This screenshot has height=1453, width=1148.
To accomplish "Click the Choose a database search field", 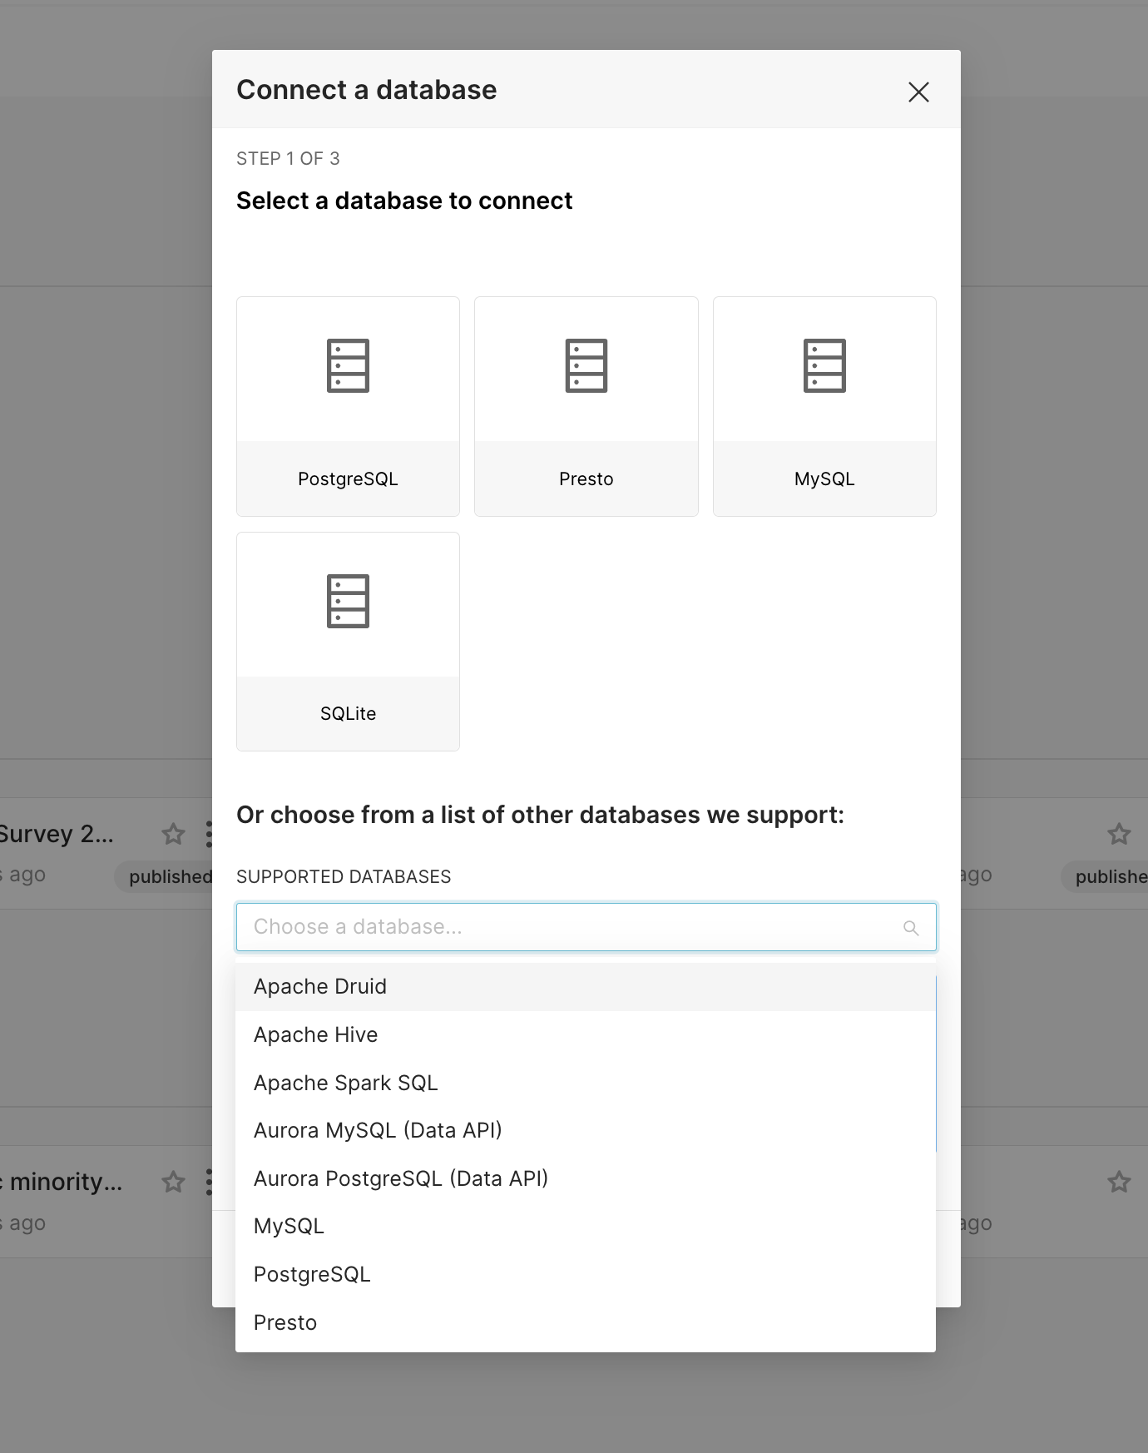I will pyautogui.click(x=566, y=927).
